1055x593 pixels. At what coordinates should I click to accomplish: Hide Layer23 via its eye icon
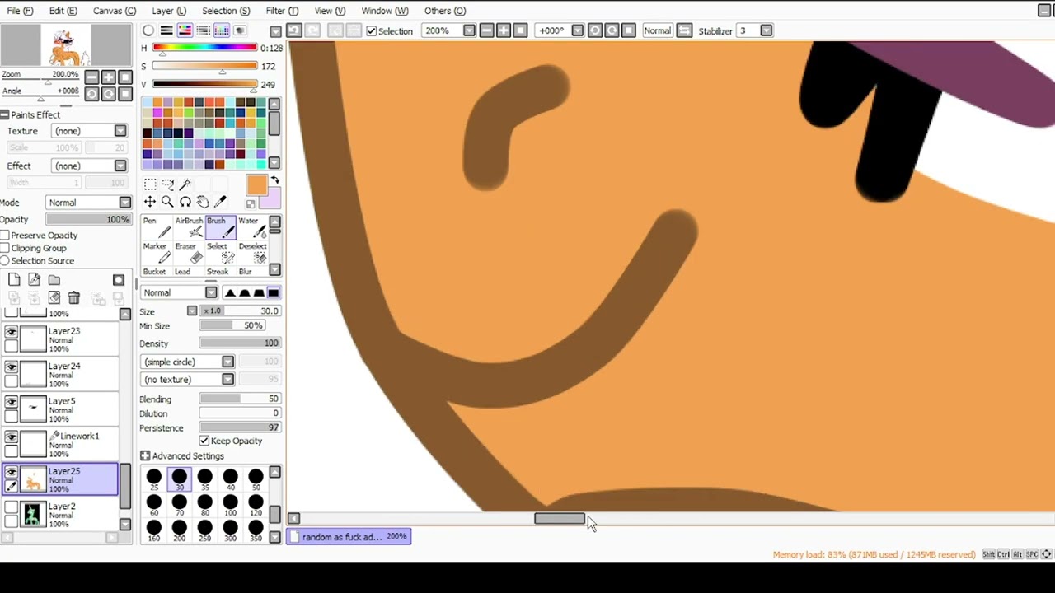pos(12,332)
